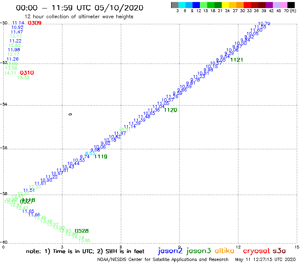Click the NOAA/NESDIS Center credit line

[x=163, y=259]
